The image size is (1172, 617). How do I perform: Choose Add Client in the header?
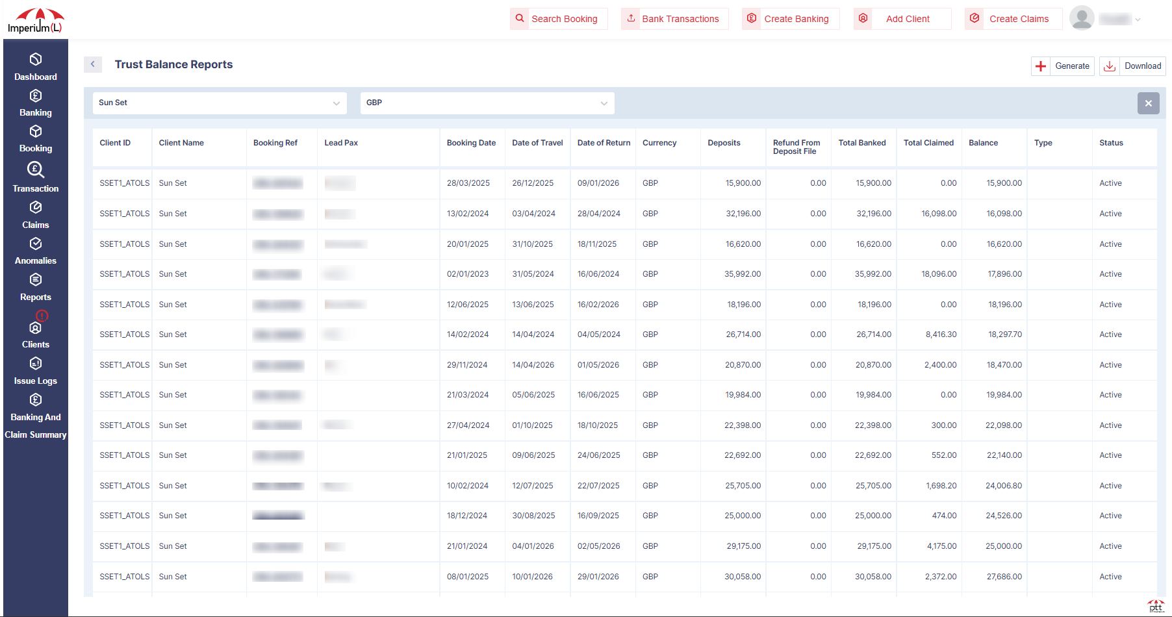pos(902,19)
